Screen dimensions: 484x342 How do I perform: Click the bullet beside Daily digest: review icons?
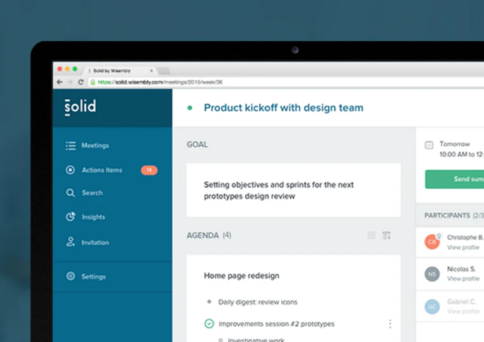point(209,301)
